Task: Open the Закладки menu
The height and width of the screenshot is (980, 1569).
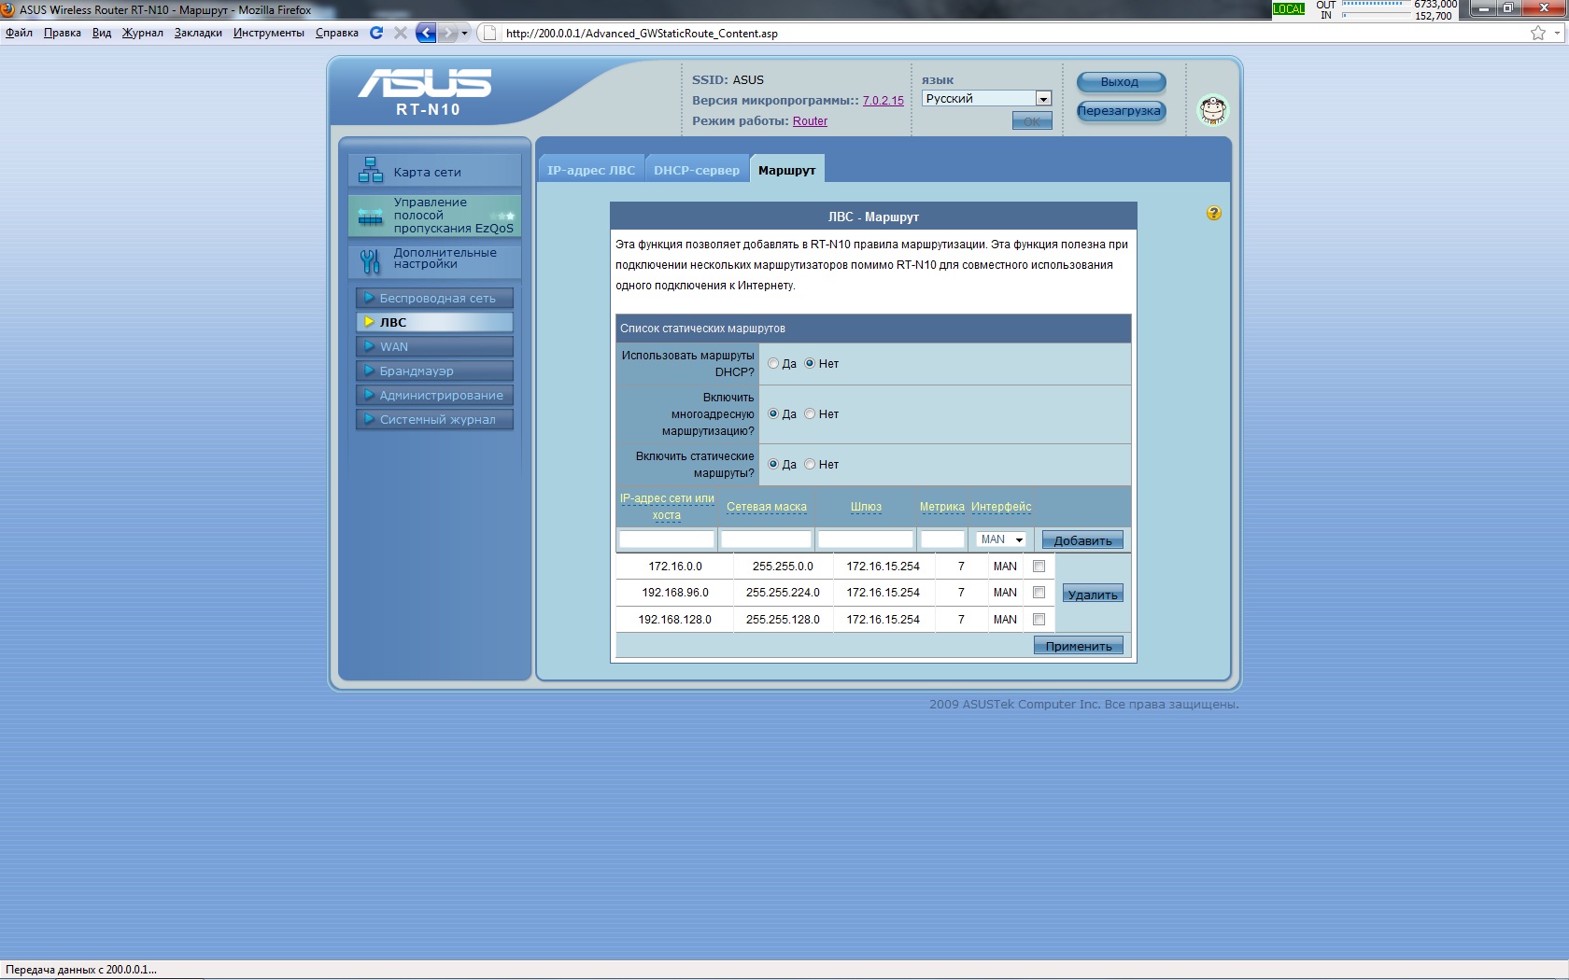Action: tap(198, 33)
